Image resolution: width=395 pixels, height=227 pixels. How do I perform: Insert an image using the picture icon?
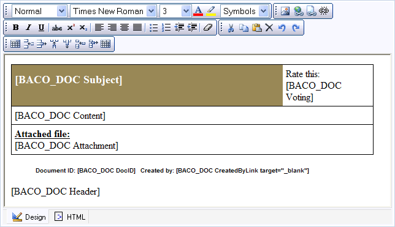(x=285, y=11)
